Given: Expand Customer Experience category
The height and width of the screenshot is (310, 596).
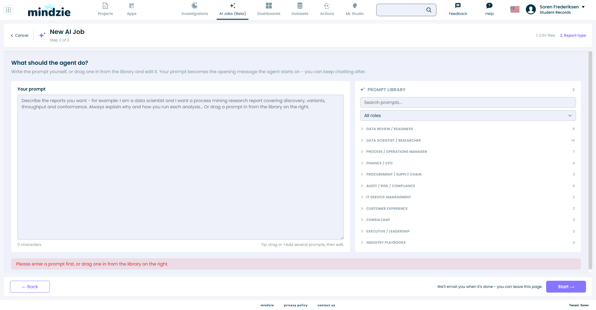Looking at the screenshot, I should (468, 209).
